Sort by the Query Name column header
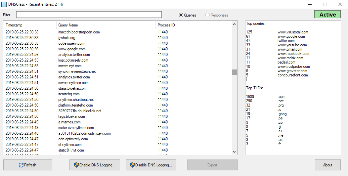This screenshot has height=176, width=348. click(106, 25)
